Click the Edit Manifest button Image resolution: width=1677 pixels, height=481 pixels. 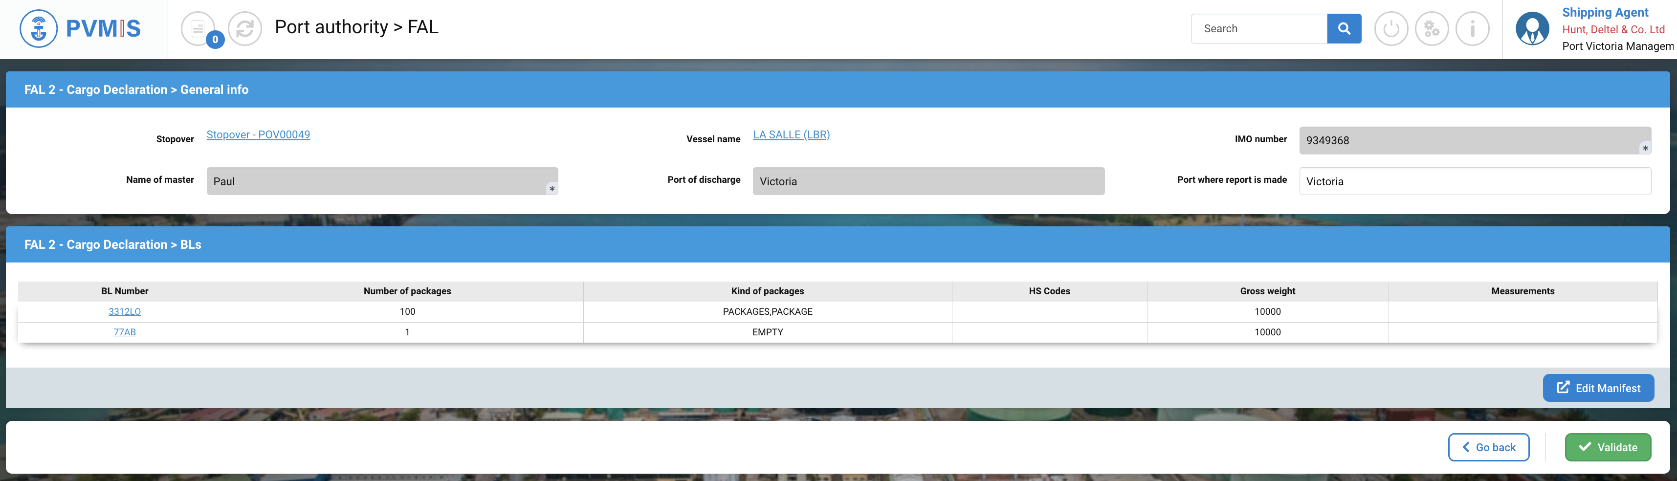pyautogui.click(x=1598, y=388)
